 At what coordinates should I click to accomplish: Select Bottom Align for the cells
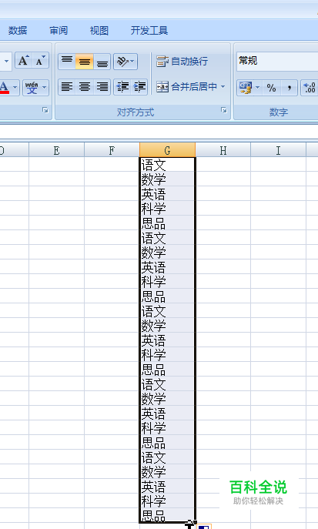click(x=102, y=62)
